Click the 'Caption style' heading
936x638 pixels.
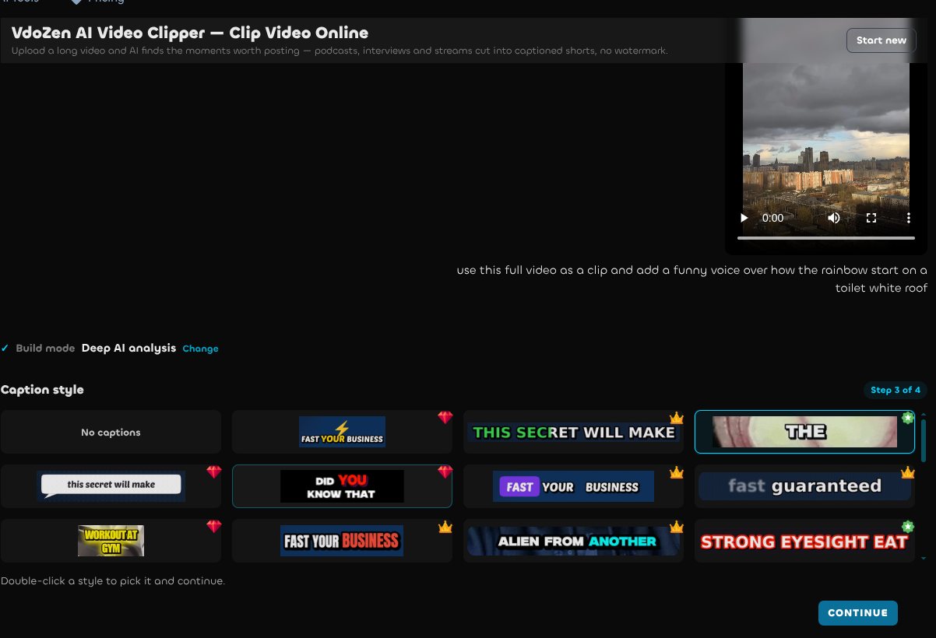point(42,390)
